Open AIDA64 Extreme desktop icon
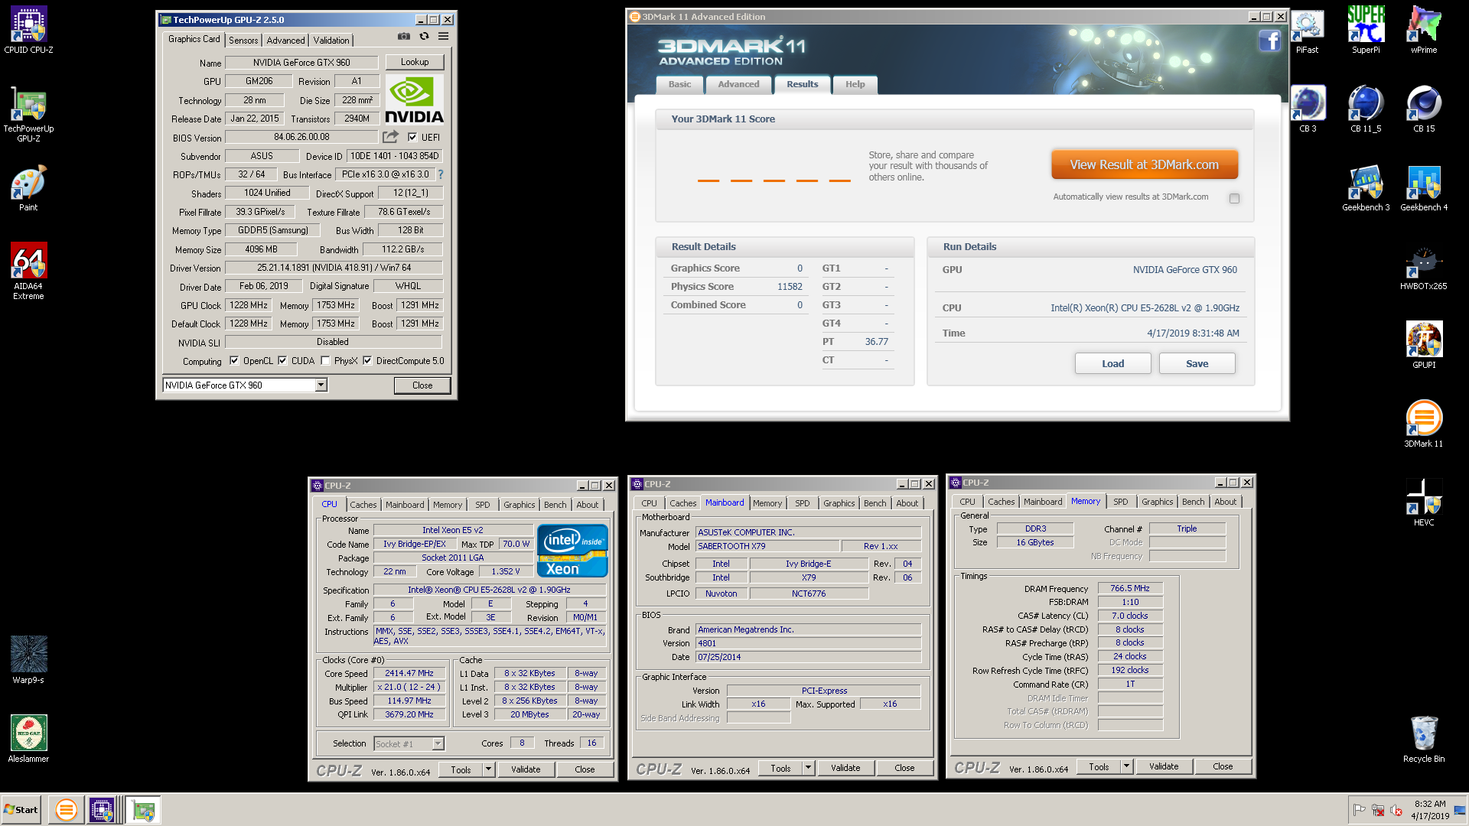This screenshot has height=826, width=1469. 28,271
